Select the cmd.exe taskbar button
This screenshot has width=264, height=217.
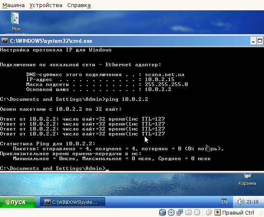click(x=73, y=202)
